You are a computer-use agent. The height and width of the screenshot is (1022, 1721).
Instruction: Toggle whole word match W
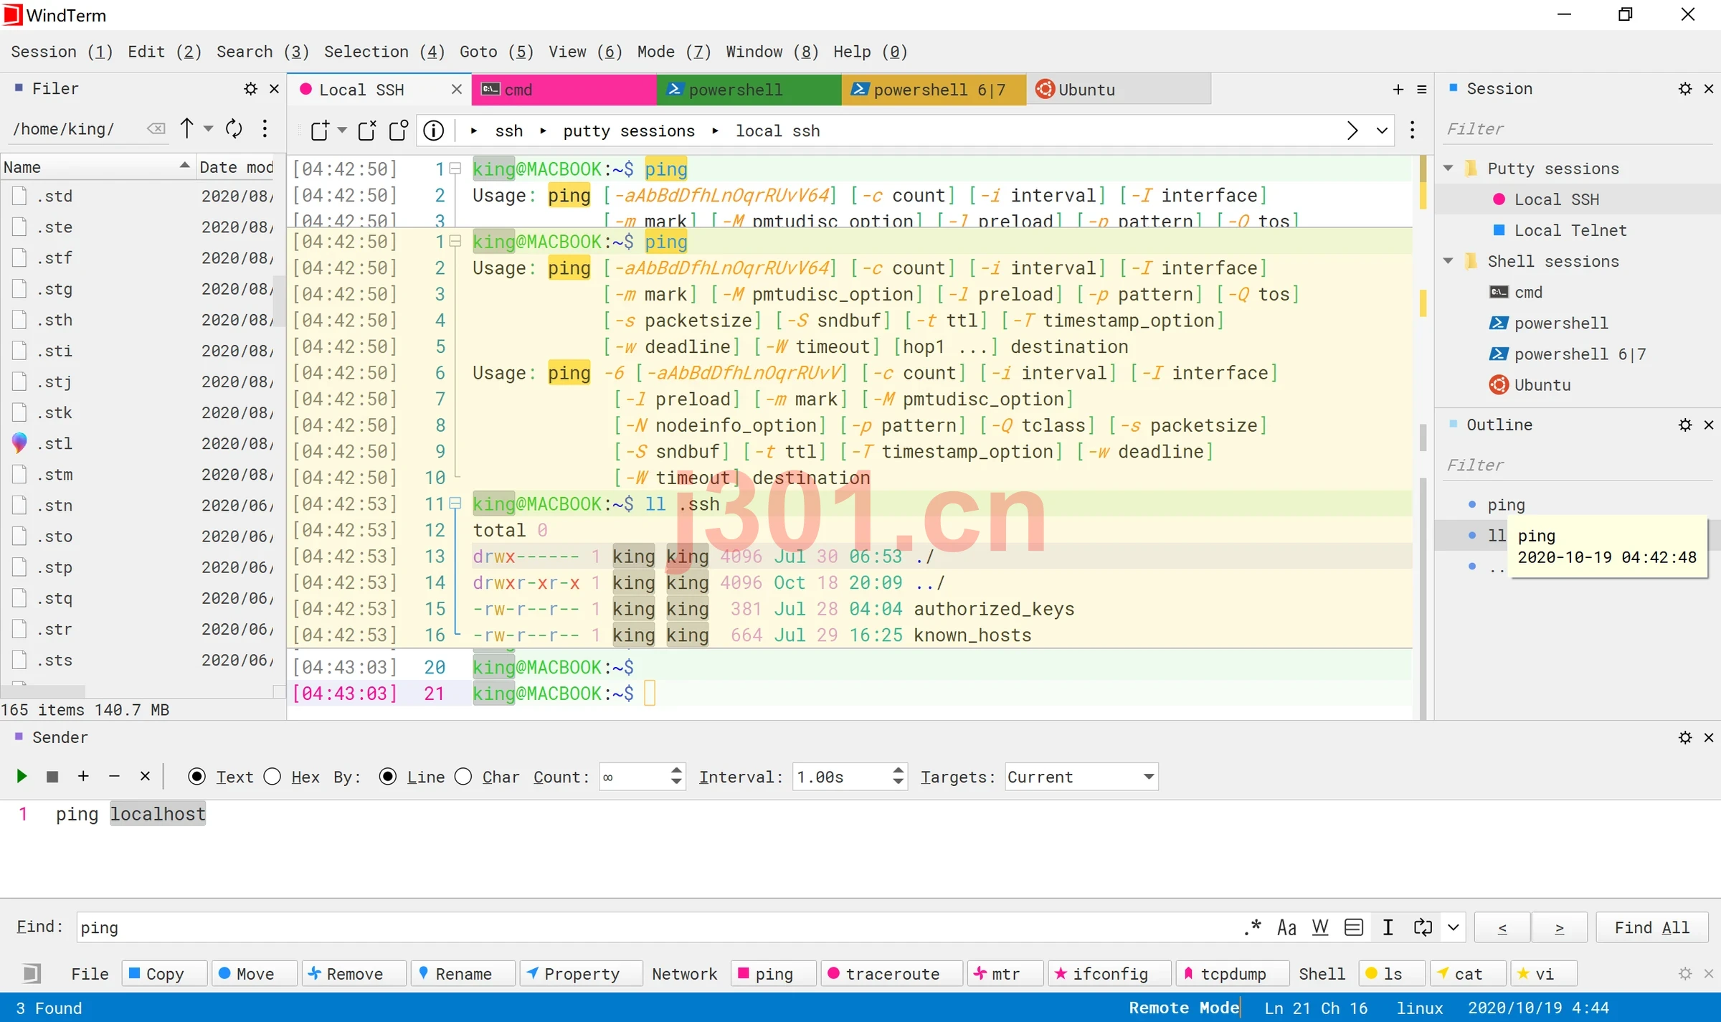coord(1320,927)
